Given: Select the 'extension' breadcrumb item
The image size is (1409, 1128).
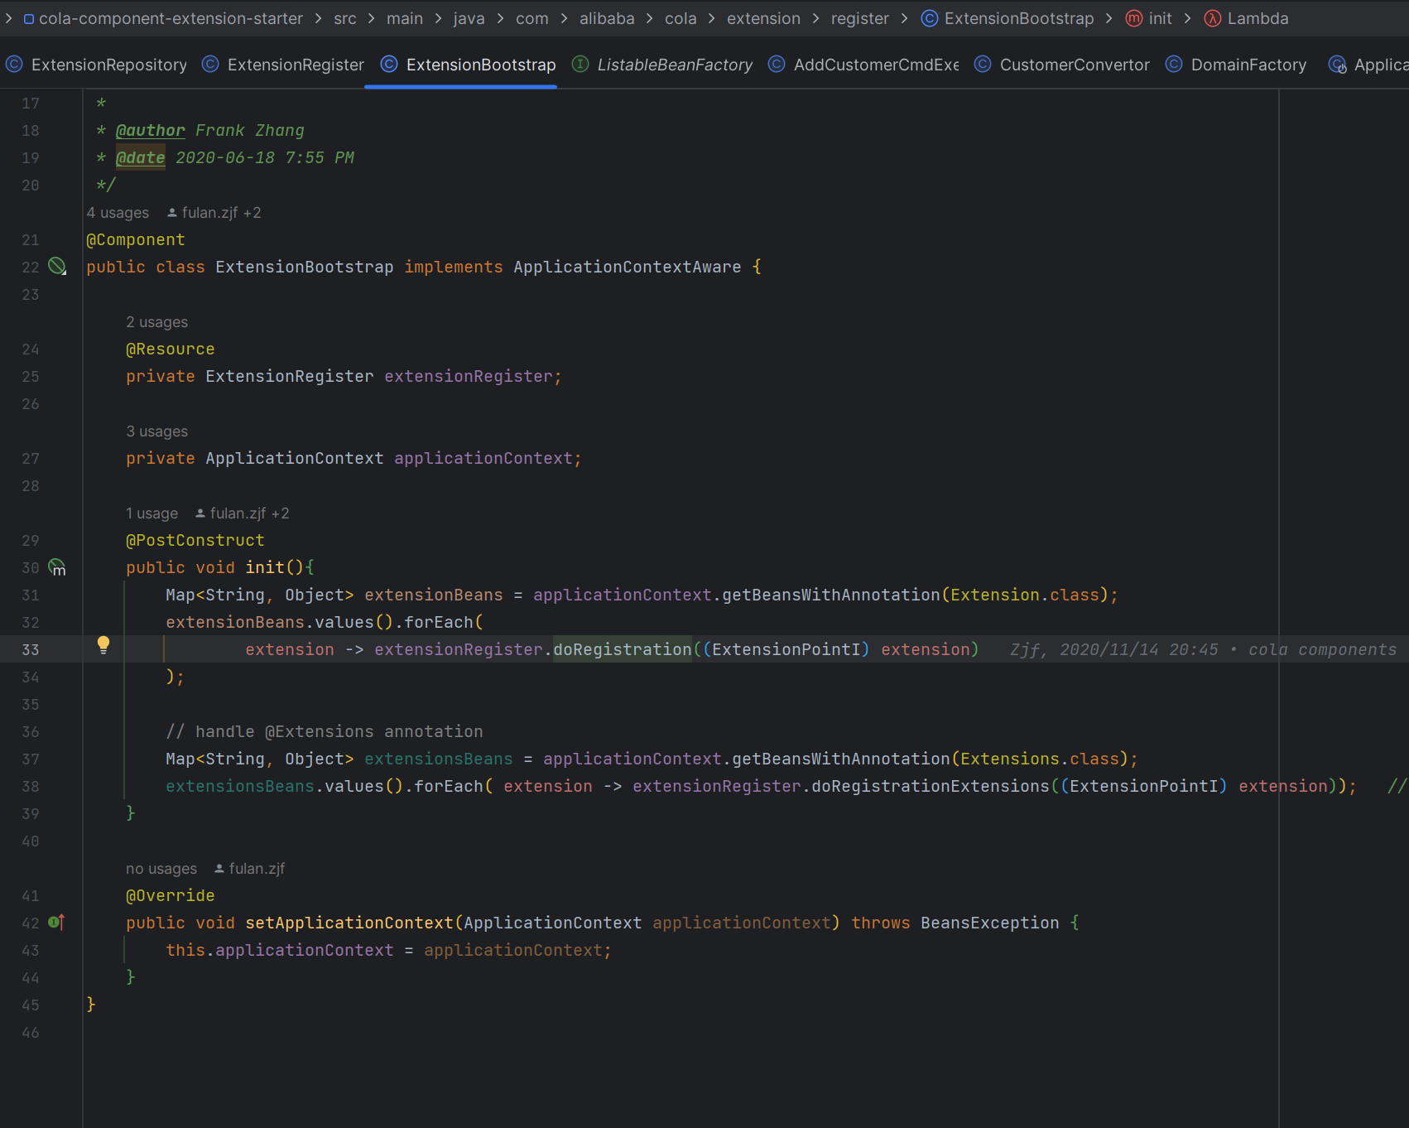Looking at the screenshot, I should click(x=762, y=18).
